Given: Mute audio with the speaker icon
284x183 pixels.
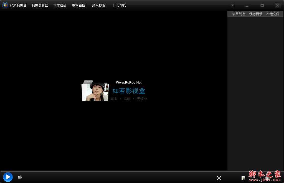Looking at the screenshot, I should [x=20, y=177].
